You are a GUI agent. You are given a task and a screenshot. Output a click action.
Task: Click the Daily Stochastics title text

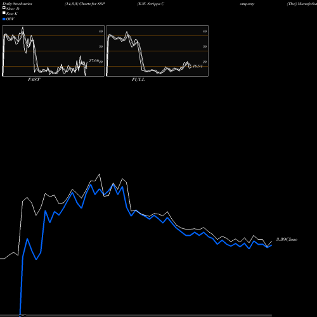(x=17, y=4)
